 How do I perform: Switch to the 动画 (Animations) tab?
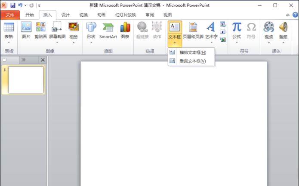point(101,15)
